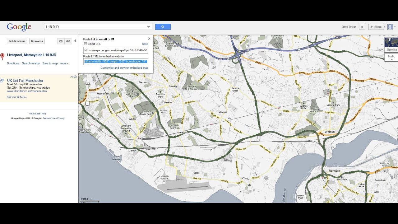Open Liverpool, Merseyside L16 9JD result
Screen dimensions: 398x224
coord(32,55)
